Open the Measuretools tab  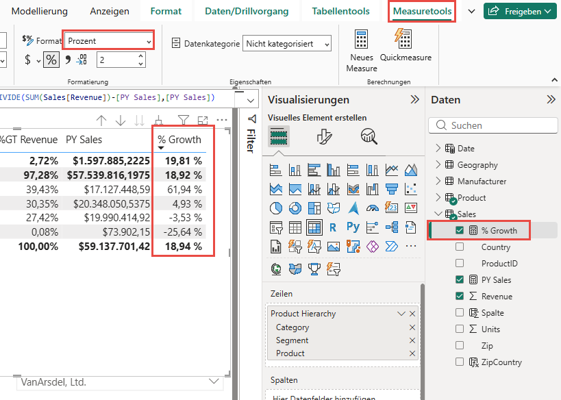click(x=422, y=11)
